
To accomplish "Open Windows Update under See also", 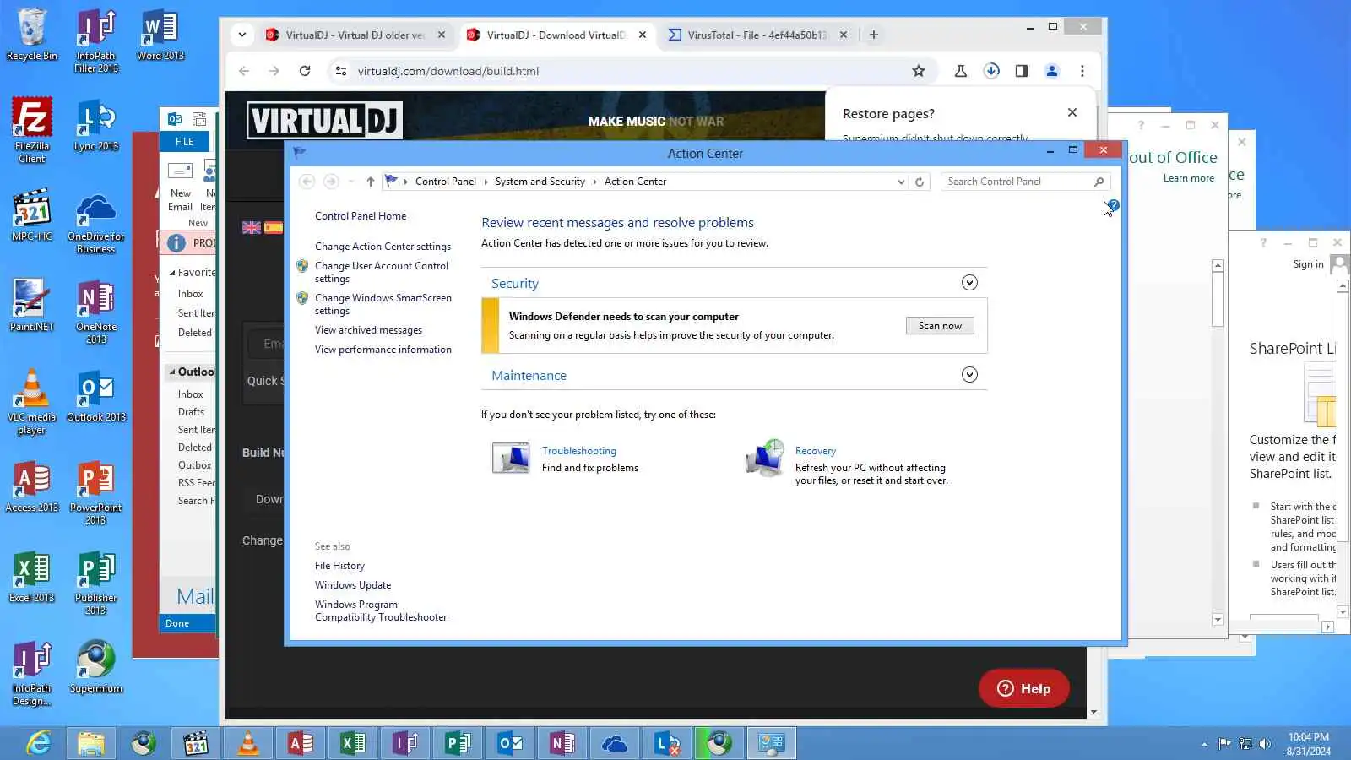I will pos(353,585).
